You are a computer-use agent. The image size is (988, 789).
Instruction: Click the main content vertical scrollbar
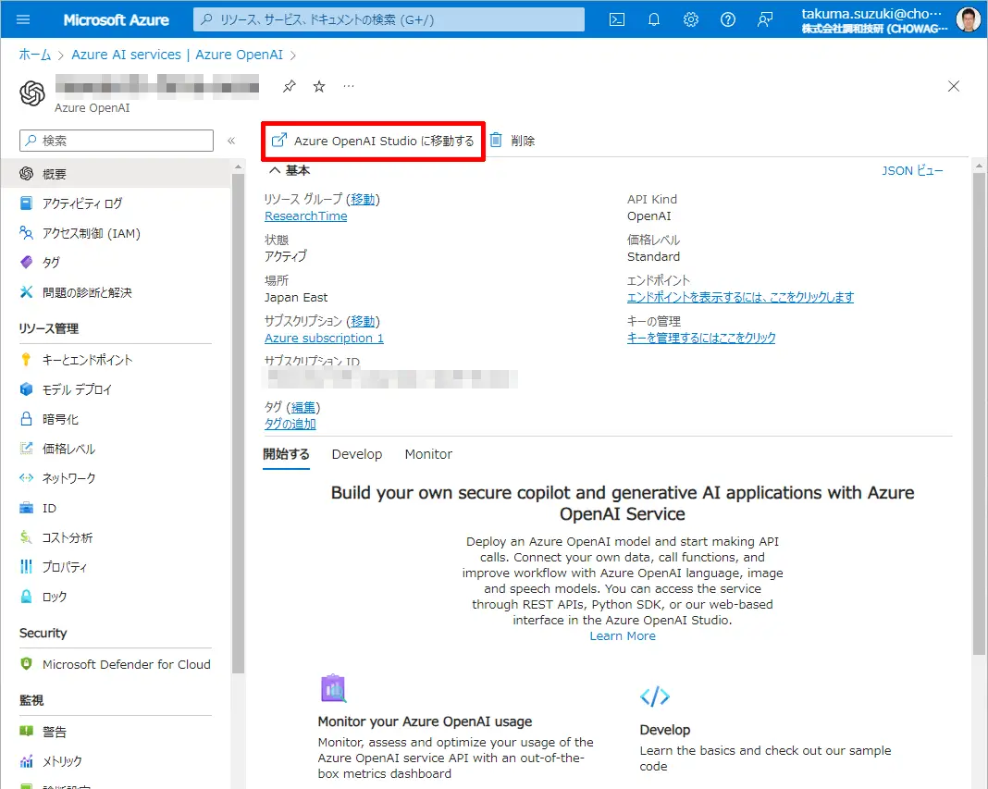tap(979, 413)
